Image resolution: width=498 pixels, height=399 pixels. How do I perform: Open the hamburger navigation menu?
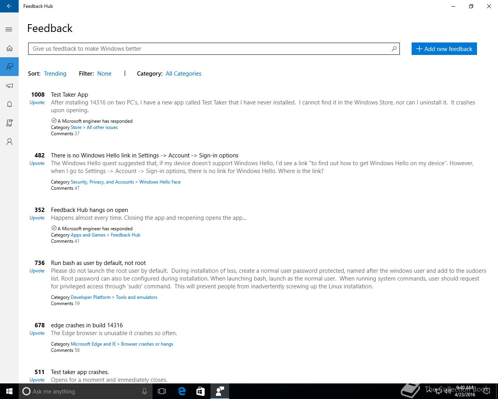click(9, 30)
